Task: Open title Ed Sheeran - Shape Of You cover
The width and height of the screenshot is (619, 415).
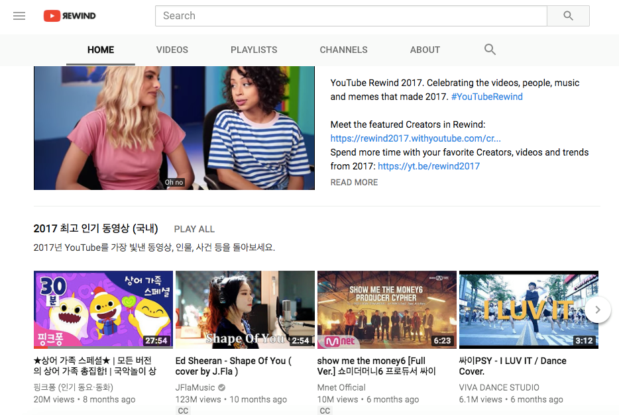Action: point(233,366)
